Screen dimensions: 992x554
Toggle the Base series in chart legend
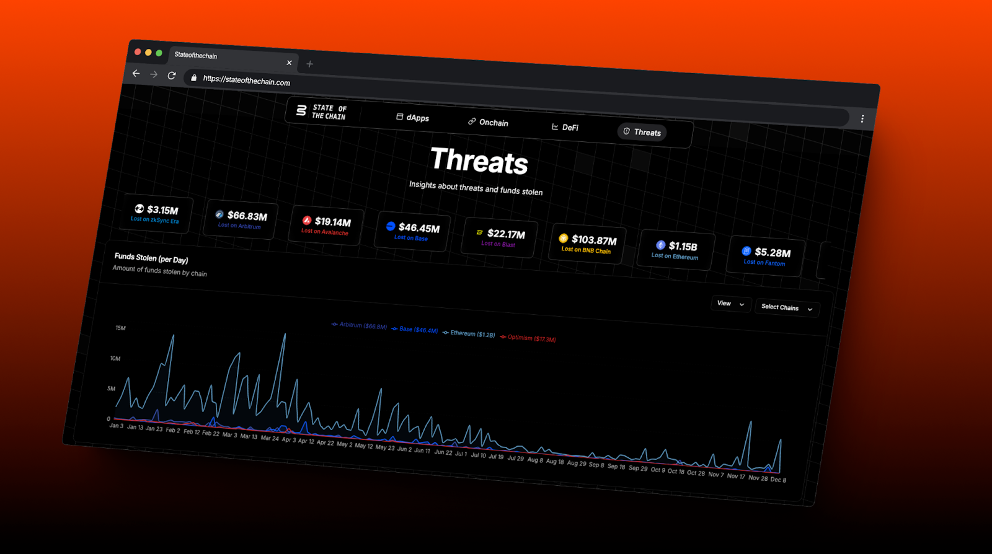pos(414,330)
